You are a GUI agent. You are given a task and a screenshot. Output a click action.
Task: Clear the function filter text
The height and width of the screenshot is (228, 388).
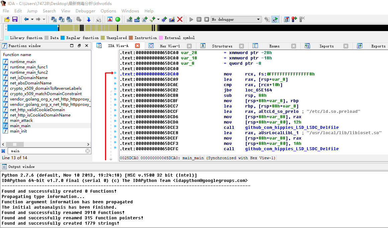(x=88, y=151)
